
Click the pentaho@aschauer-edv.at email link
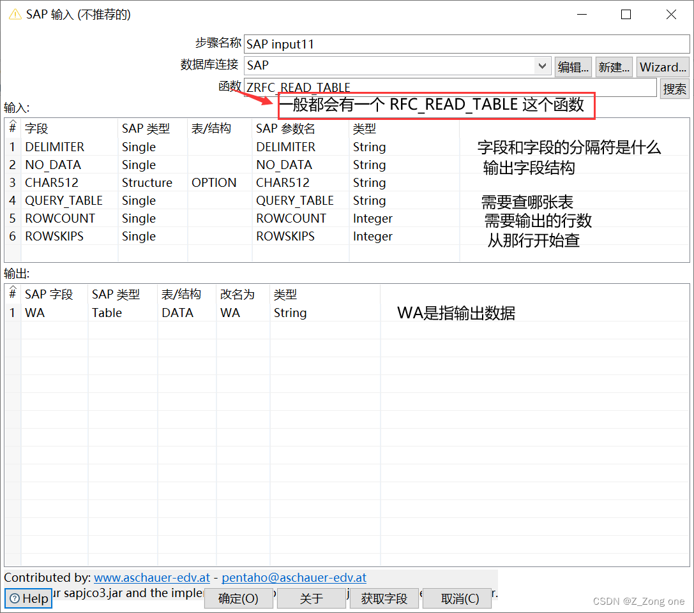294,577
